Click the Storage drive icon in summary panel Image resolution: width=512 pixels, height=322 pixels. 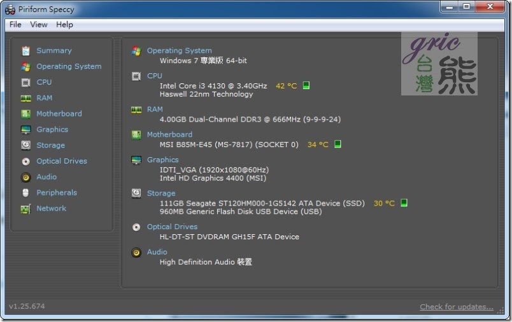click(136, 193)
